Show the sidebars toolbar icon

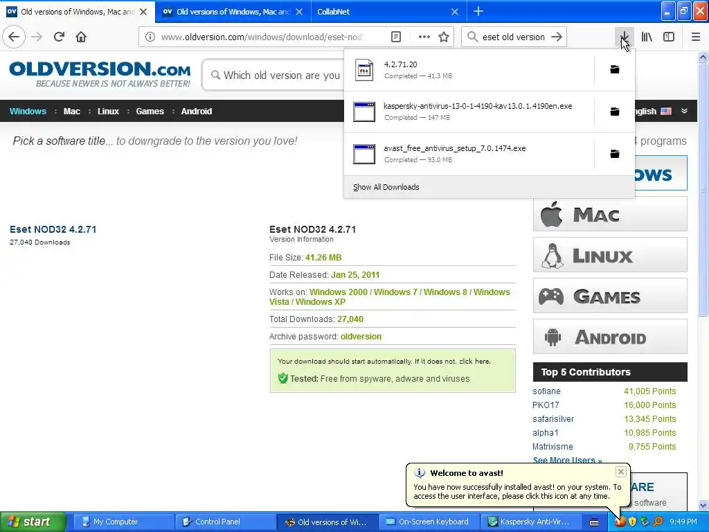669,37
